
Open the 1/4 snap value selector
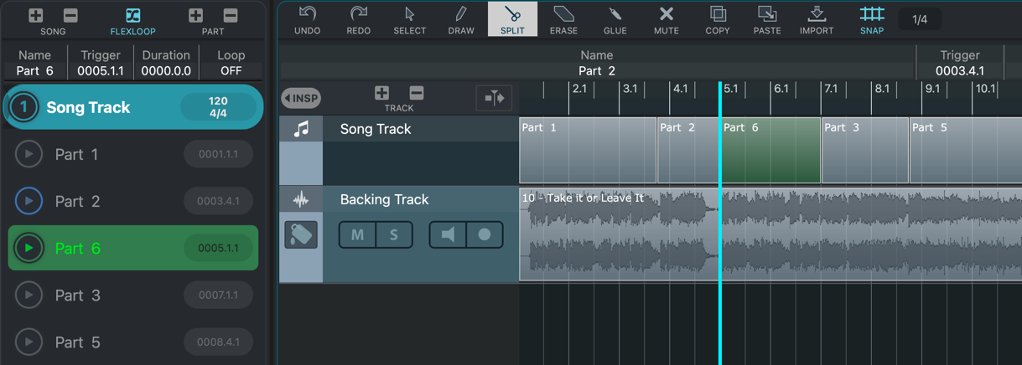pos(919,19)
